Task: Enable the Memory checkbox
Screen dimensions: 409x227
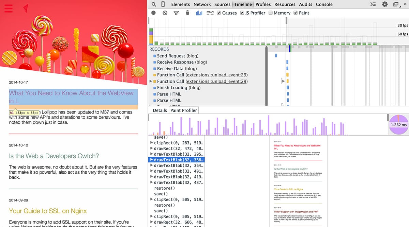Action: click(270, 13)
